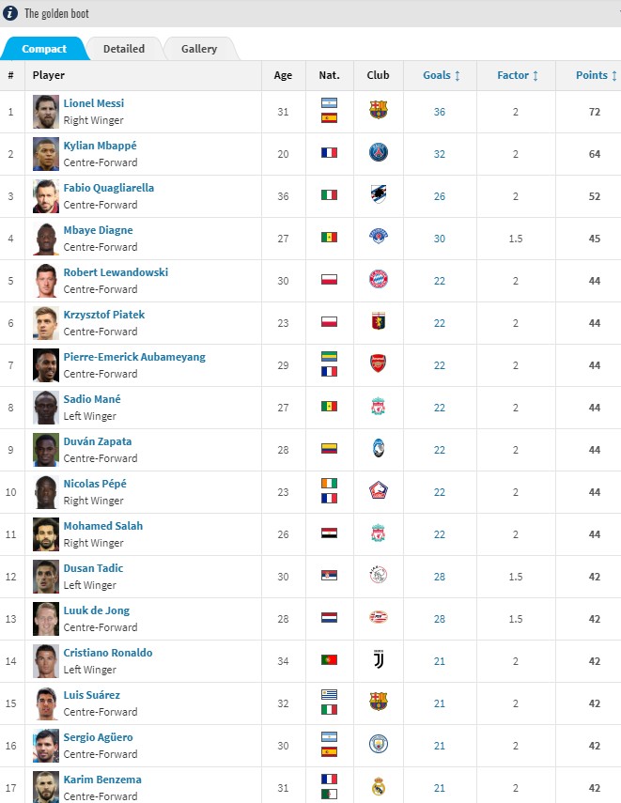Viewport: 621px width, 803px height.
Task: Click the Paris Saint-Germain club crest
Action: point(378,152)
